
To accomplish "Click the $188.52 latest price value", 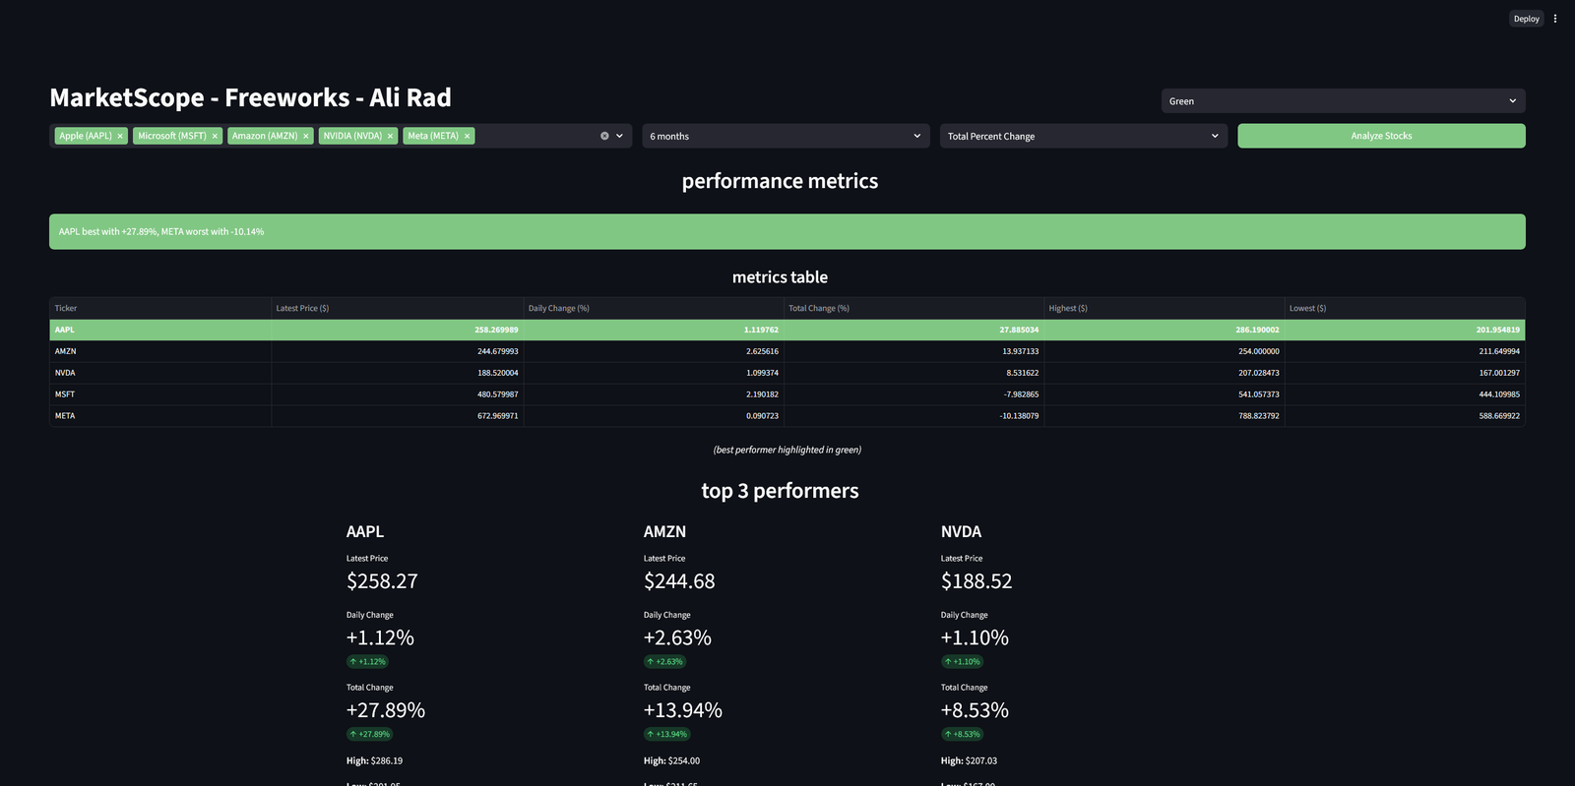I will click(x=976, y=581).
